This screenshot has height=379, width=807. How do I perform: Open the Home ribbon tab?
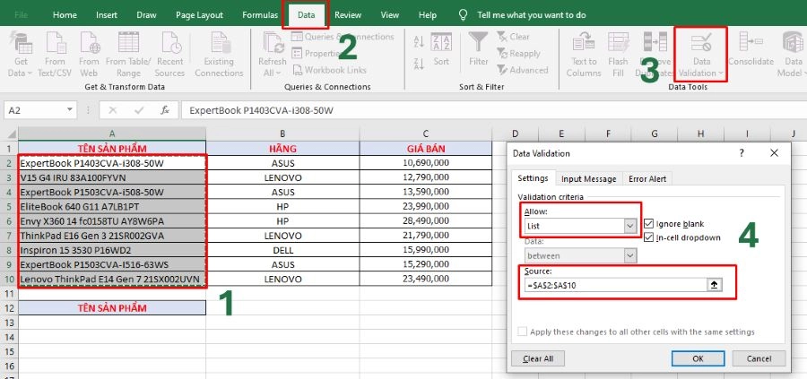[x=65, y=15]
